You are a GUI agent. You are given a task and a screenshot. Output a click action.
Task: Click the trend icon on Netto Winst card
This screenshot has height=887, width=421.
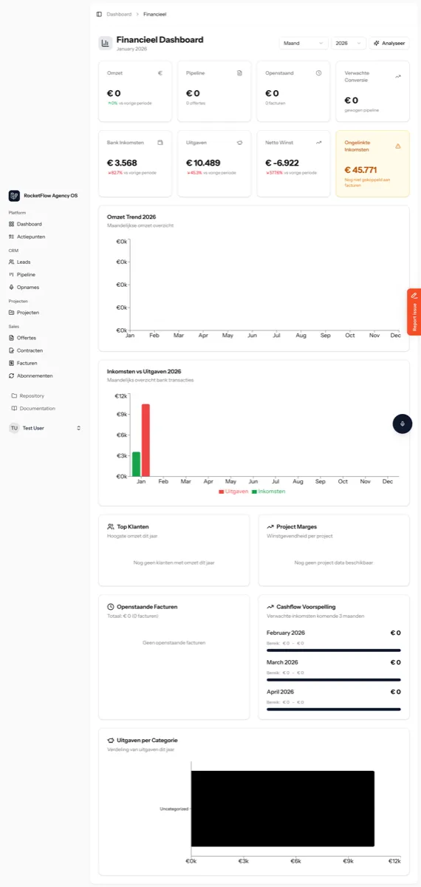(x=319, y=142)
